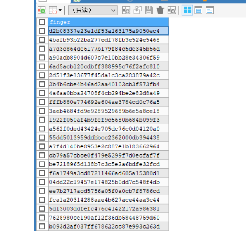Screen dimensions: 246x231
Task: Click the cancel changes icon
Action: [x=172, y=10]
